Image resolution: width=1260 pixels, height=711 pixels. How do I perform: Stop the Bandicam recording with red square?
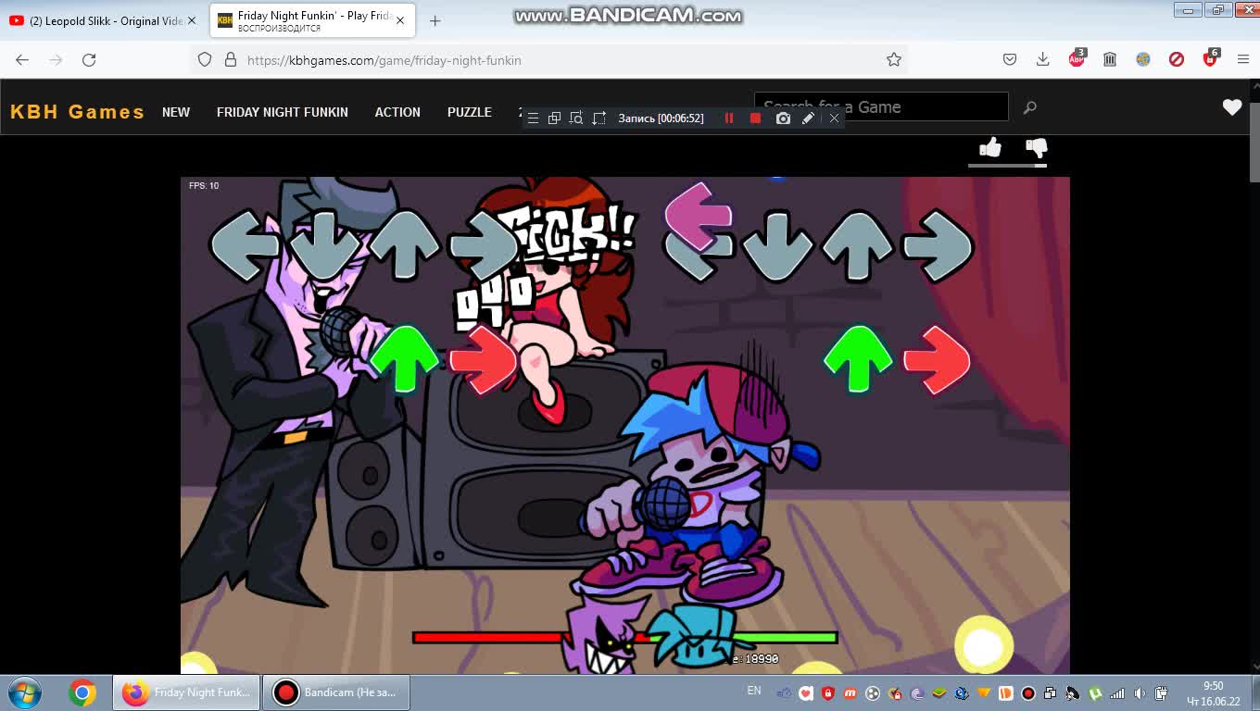[755, 118]
